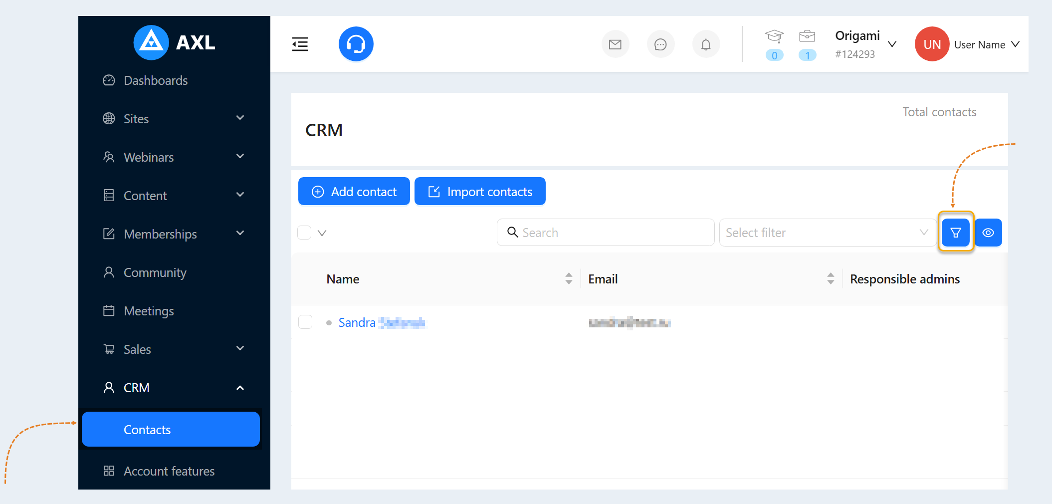This screenshot has height=504, width=1052.
Task: Click the Email column header
Action: [x=603, y=279]
